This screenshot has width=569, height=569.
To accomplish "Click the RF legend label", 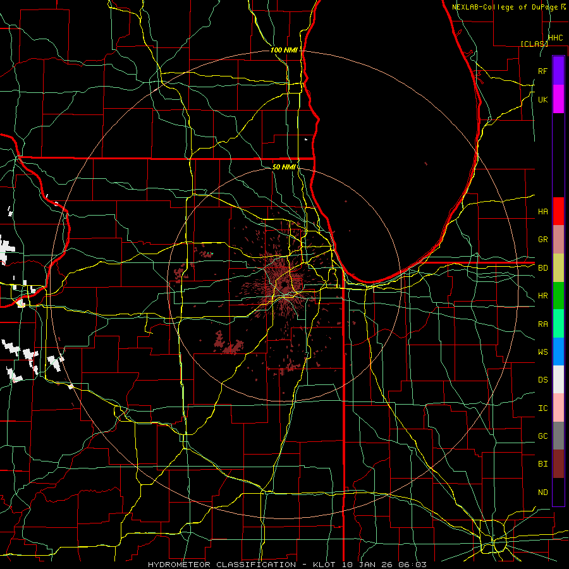I will [542, 71].
